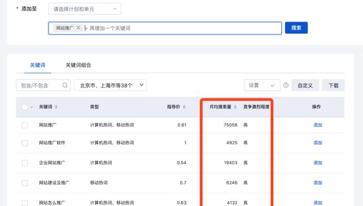363x206 pixels.
Task: Check the 网站建设及推广 row checkbox
Action: point(25,183)
